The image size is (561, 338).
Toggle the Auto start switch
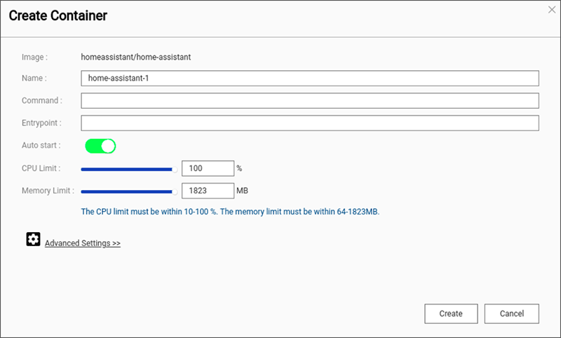100,146
